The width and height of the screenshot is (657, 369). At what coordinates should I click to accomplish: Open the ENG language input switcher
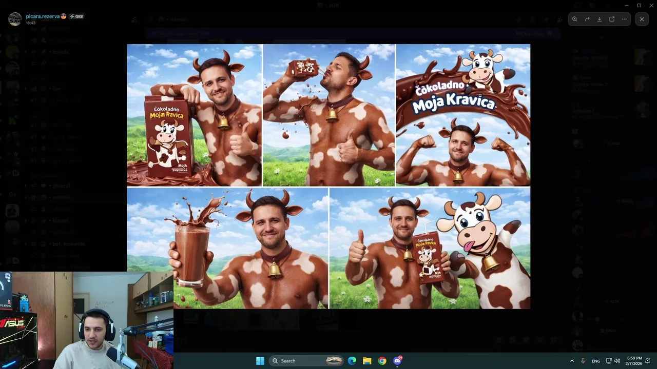point(596,361)
